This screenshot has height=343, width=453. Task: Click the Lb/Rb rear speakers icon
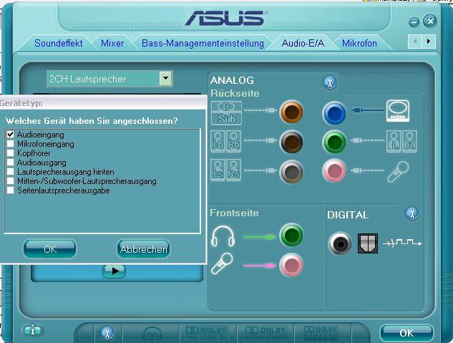click(x=225, y=141)
